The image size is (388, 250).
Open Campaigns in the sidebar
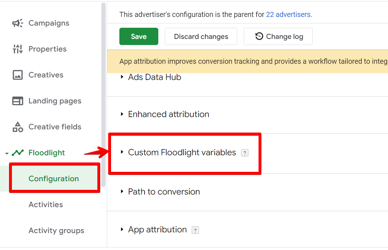(49, 23)
